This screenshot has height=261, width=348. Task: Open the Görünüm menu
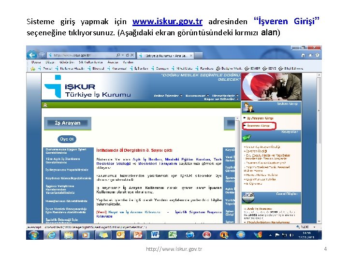point(67,62)
